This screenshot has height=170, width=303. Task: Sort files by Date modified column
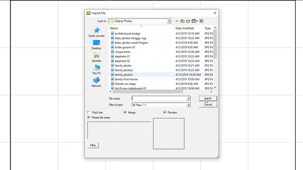[x=185, y=28]
